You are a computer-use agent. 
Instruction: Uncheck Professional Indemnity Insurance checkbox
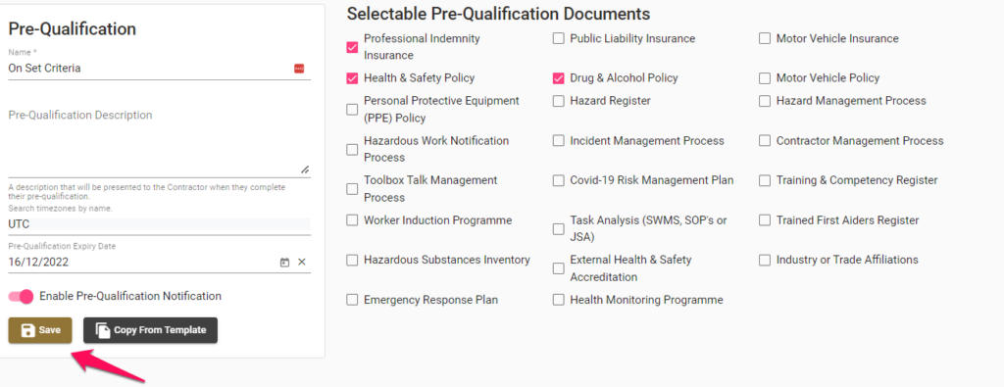pos(352,47)
